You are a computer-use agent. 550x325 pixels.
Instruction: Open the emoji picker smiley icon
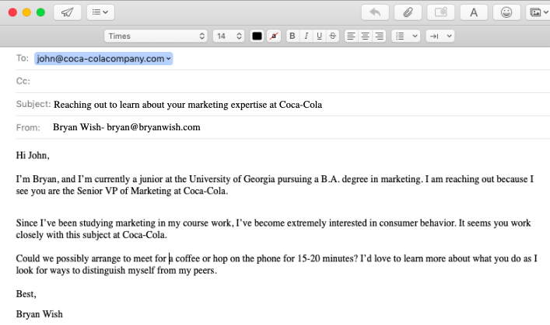506,12
